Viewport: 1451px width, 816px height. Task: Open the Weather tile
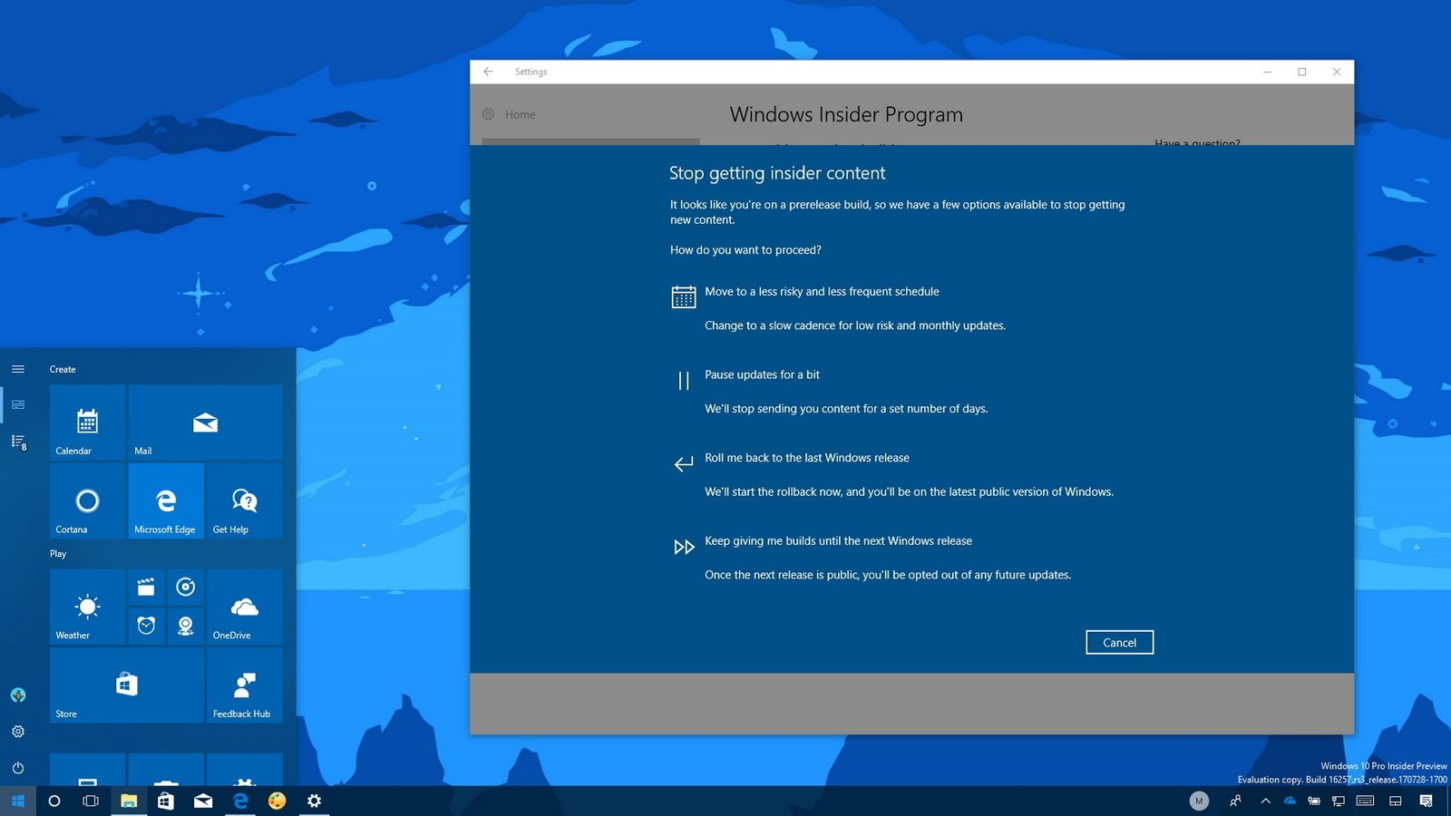(87, 607)
